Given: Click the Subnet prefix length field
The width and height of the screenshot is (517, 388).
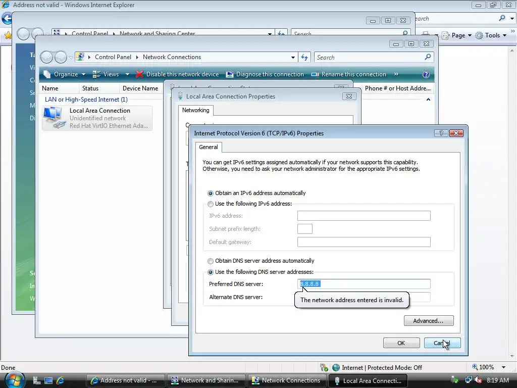Looking at the screenshot, I should 304,229.
